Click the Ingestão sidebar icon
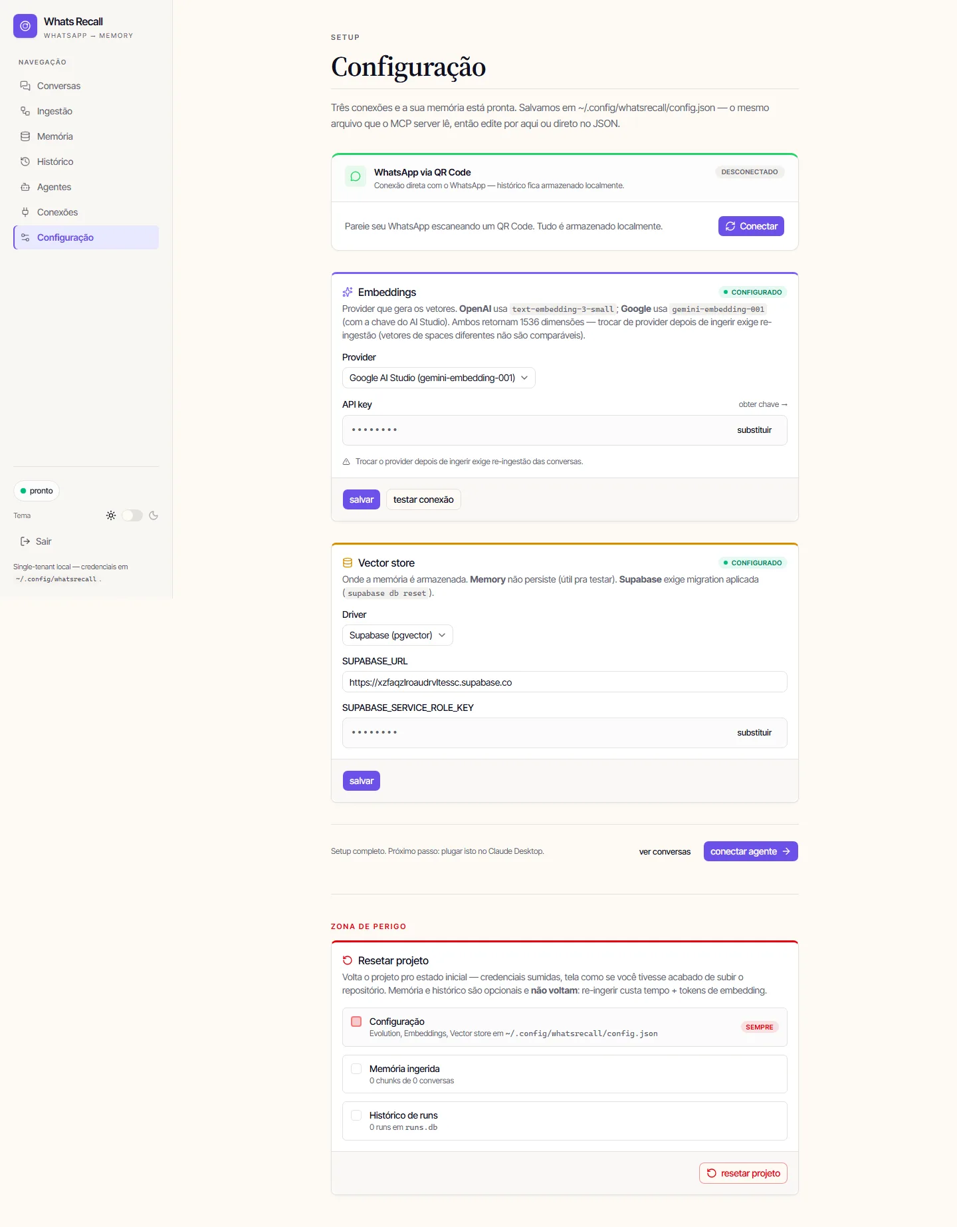The height and width of the screenshot is (1227, 957). pos(25,111)
